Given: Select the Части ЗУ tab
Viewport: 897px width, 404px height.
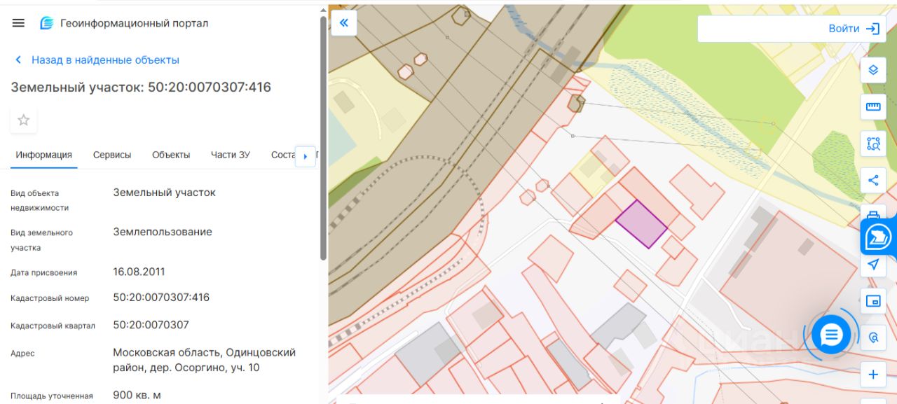Looking at the screenshot, I should point(231,155).
